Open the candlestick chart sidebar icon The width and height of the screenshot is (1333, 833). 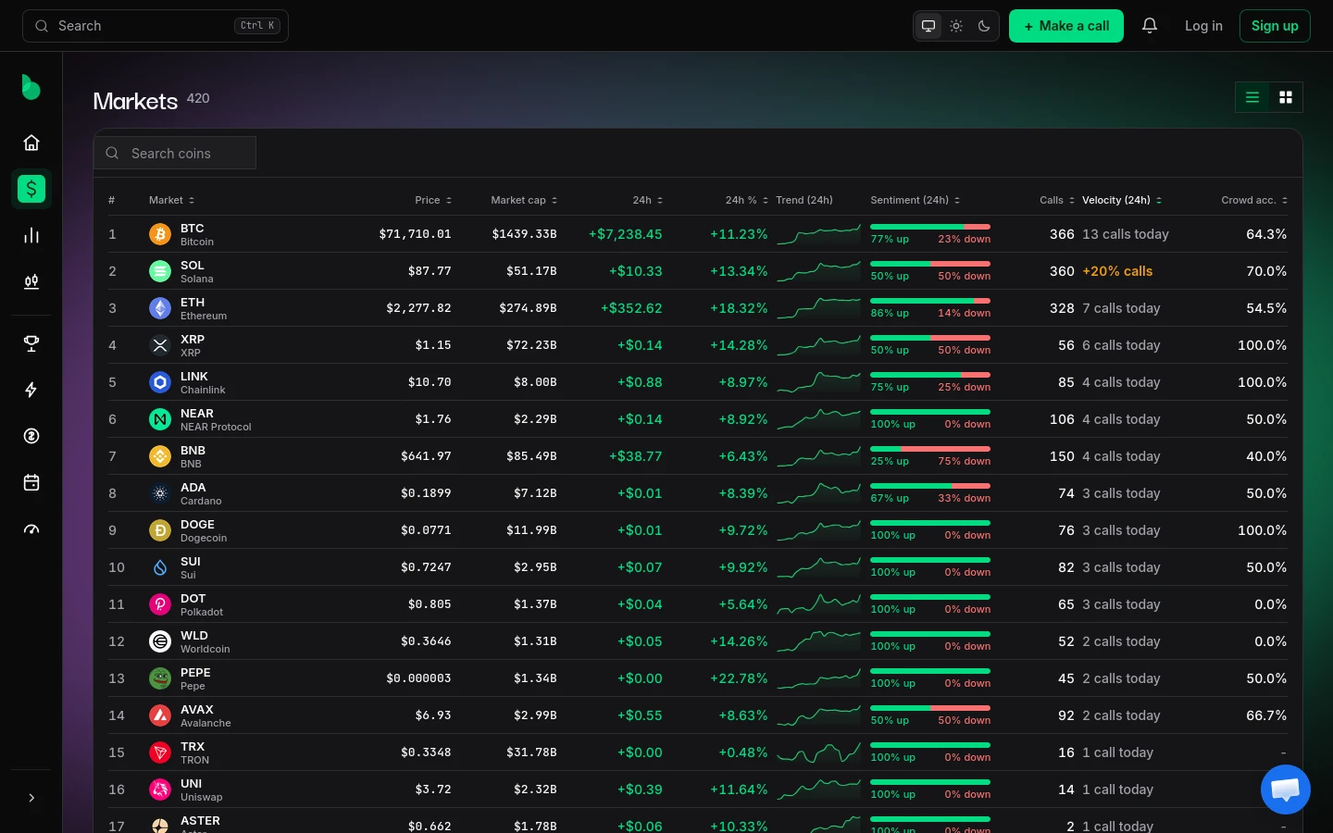(x=31, y=281)
